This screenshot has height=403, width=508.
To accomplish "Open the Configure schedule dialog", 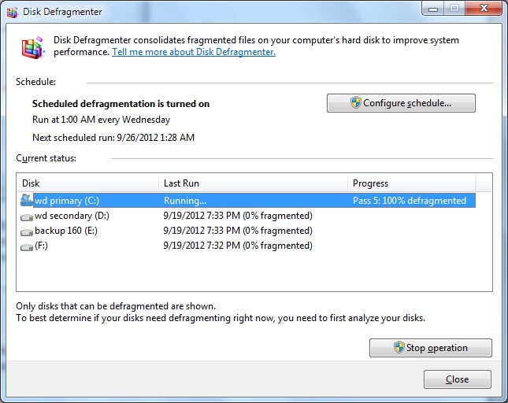I will (x=401, y=103).
